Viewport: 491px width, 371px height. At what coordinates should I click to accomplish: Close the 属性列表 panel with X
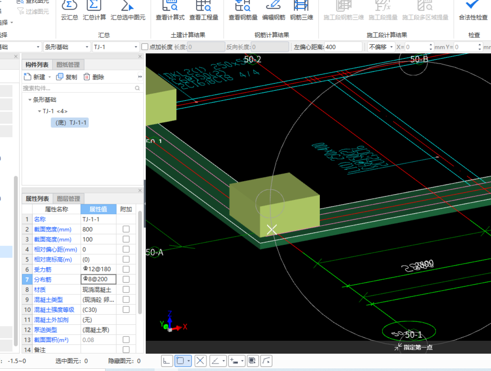click(140, 190)
